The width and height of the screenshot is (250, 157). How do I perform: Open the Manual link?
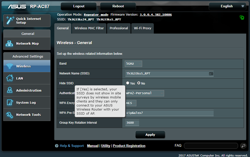coord(93,146)
